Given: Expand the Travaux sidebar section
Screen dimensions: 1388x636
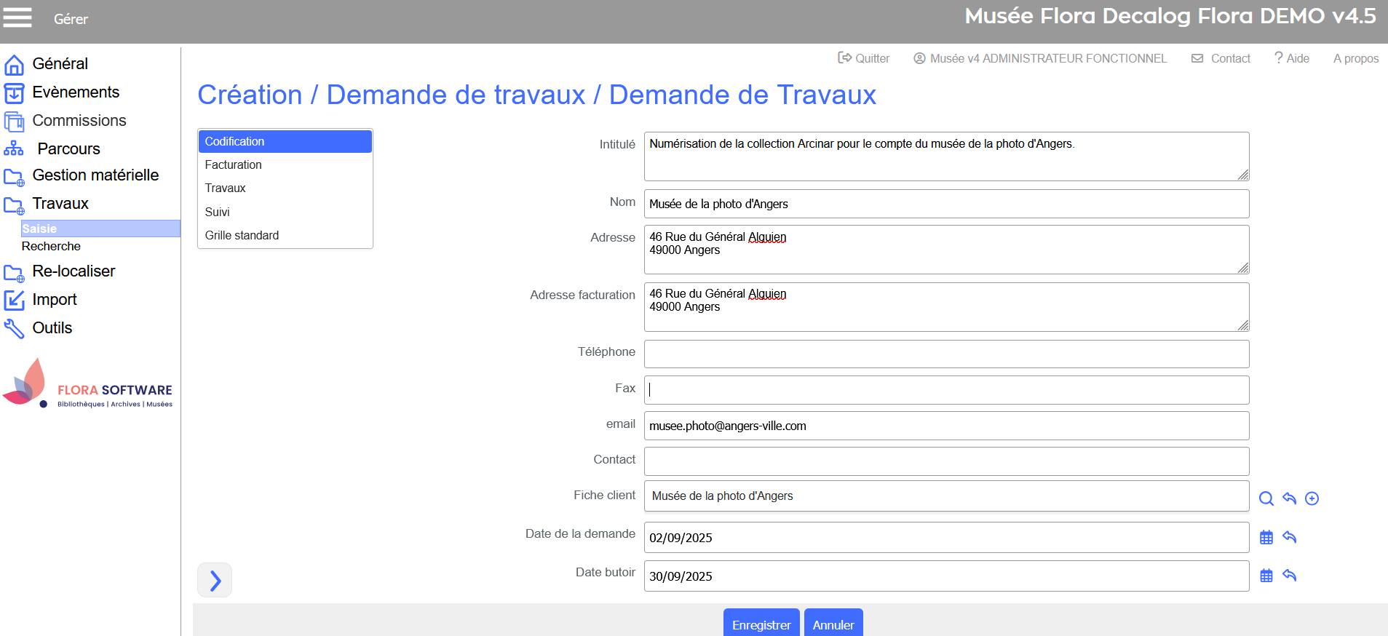Looking at the screenshot, I should click(60, 204).
